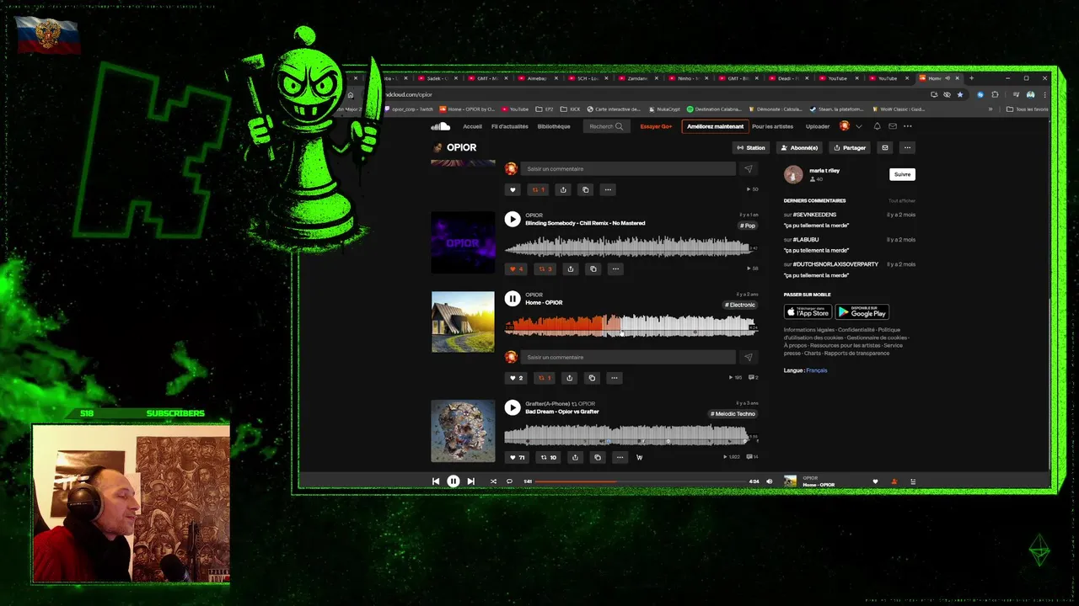Toggle repeat in the player bar
Screen dimensions: 1079x606
[x=509, y=481]
